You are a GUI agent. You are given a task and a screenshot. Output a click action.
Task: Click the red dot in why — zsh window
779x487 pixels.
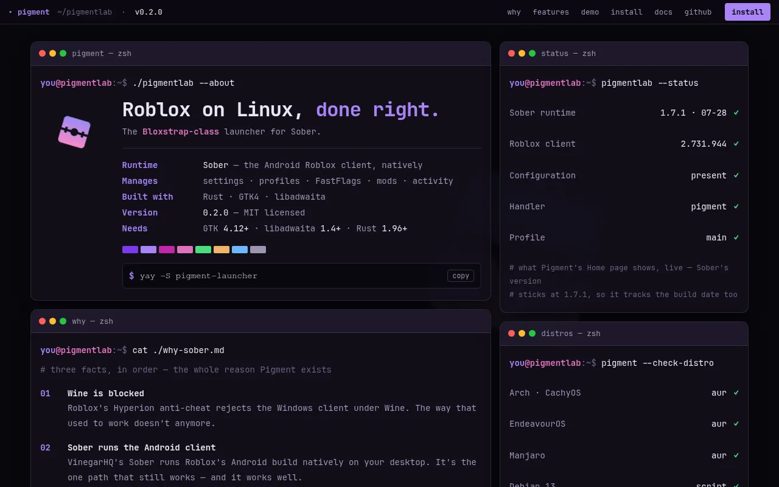[x=43, y=321]
